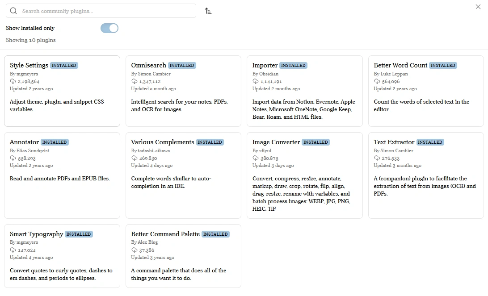Click the download icon on Importer card
The width and height of the screenshot is (488, 296).
click(256, 82)
